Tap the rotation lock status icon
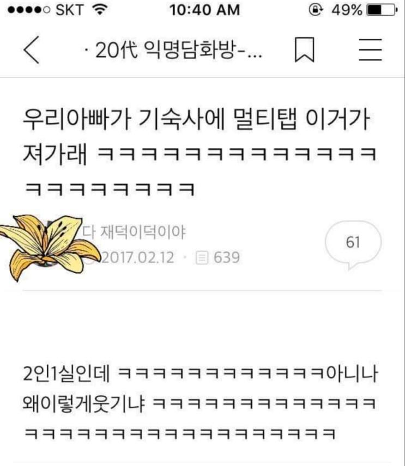 [x=316, y=10]
